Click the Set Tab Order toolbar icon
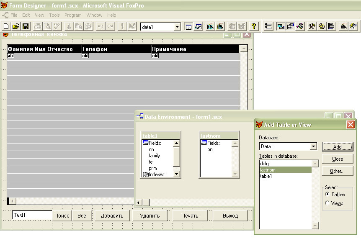This screenshot has height=241, width=361. click(268, 26)
